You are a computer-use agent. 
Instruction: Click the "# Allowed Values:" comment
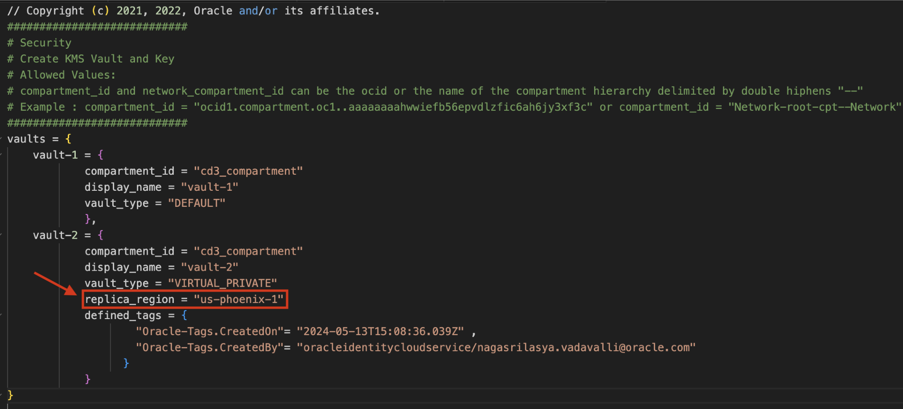[61, 75]
